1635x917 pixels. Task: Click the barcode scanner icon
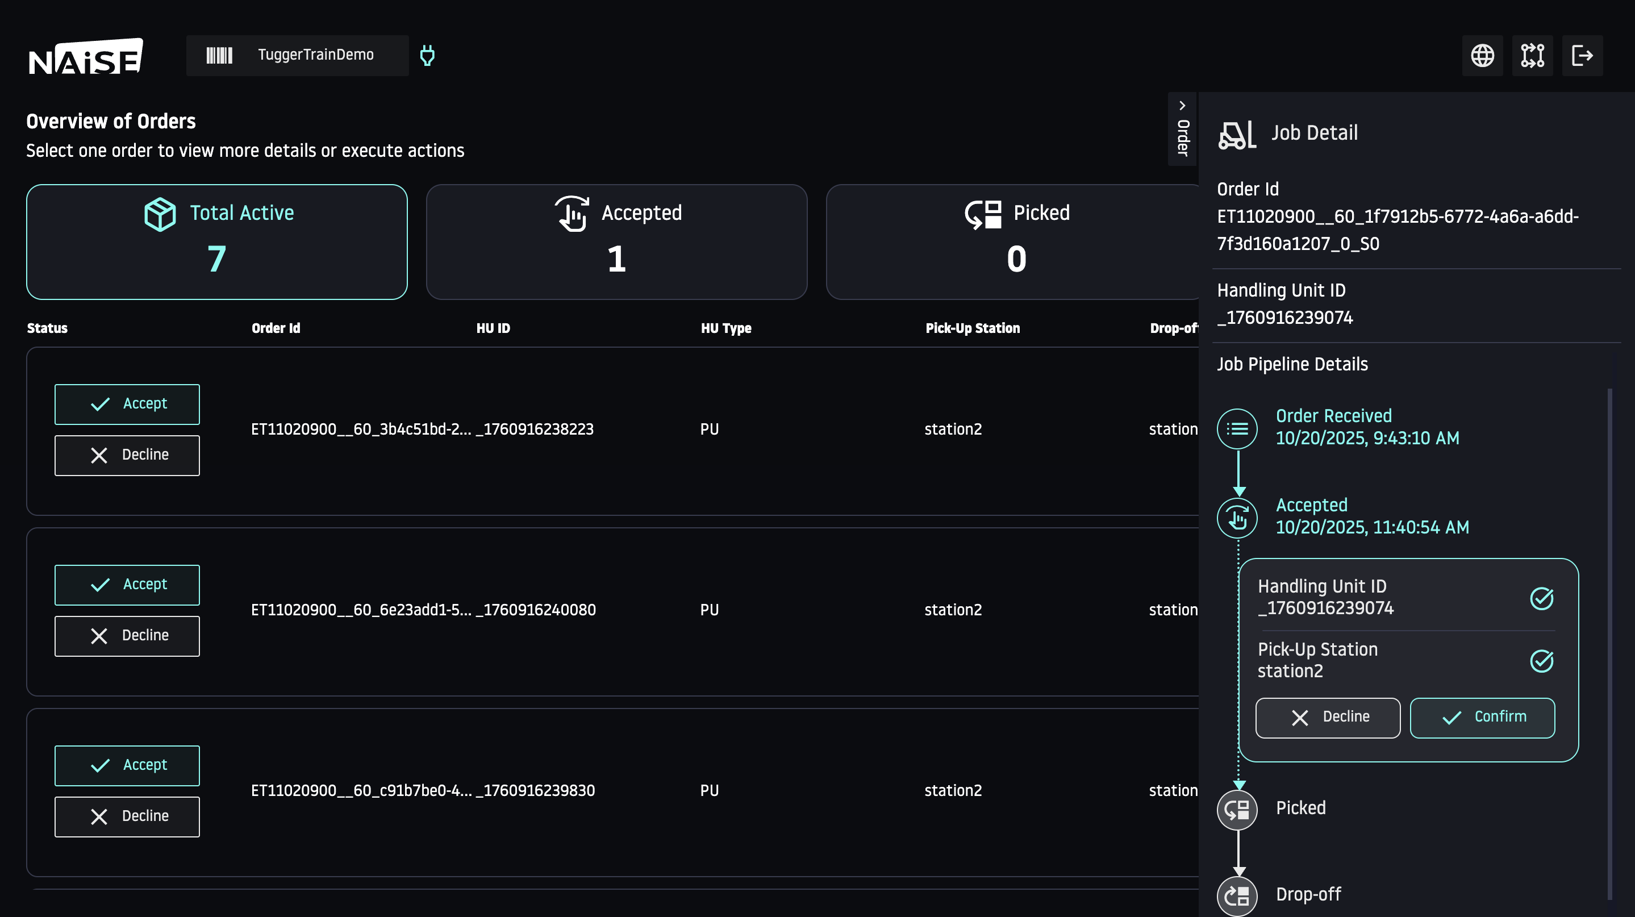(x=220, y=56)
